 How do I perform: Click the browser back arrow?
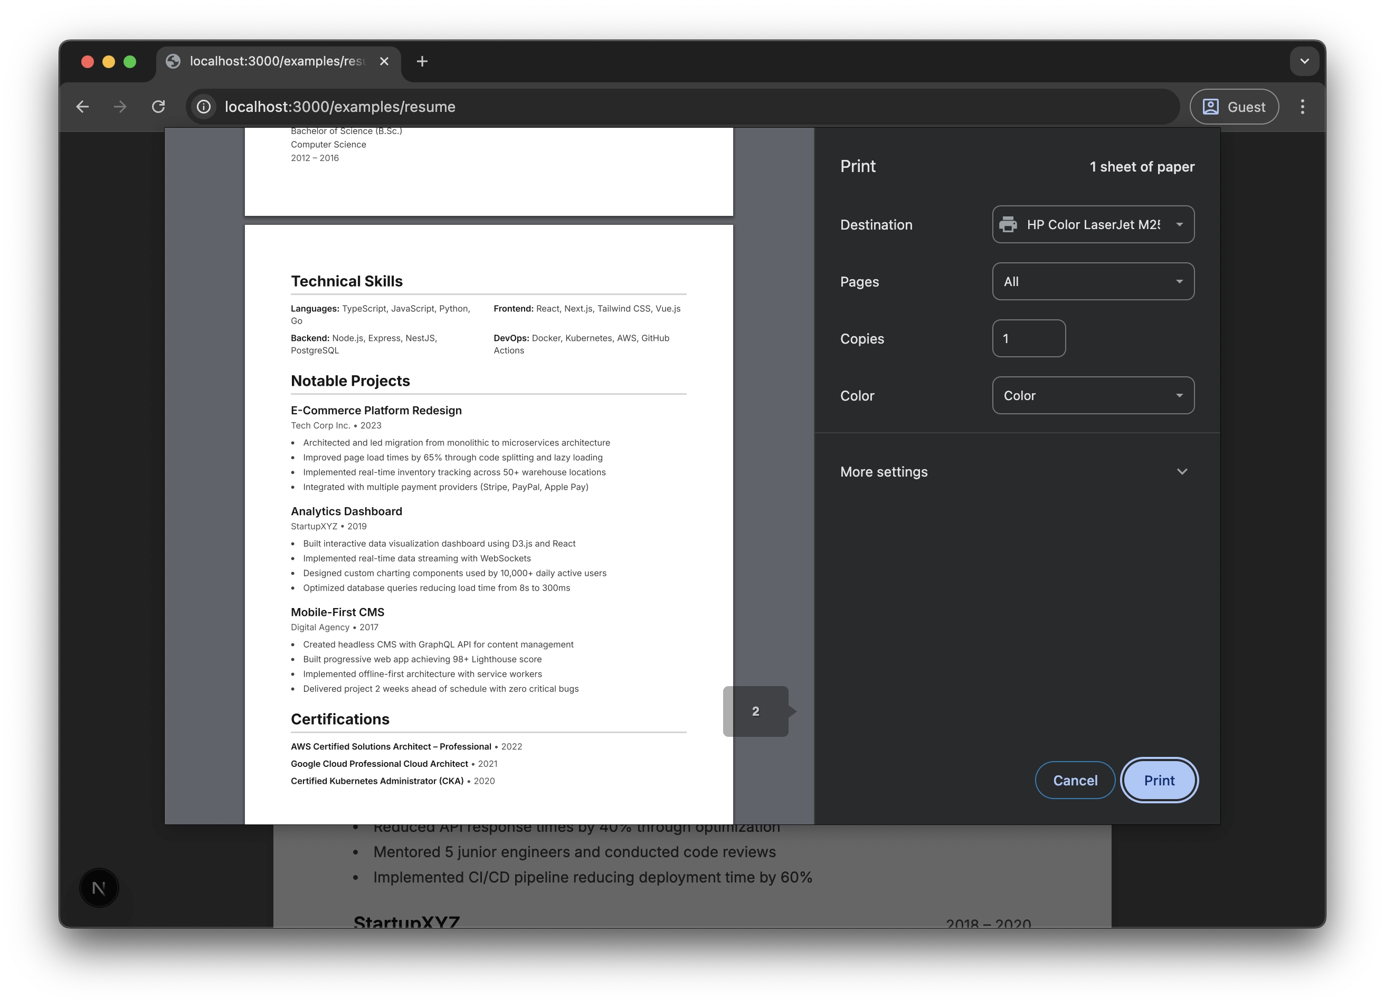pyautogui.click(x=82, y=107)
